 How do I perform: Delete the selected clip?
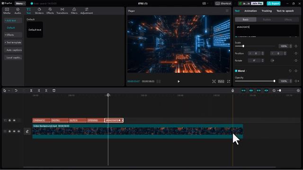[x=54, y=90]
